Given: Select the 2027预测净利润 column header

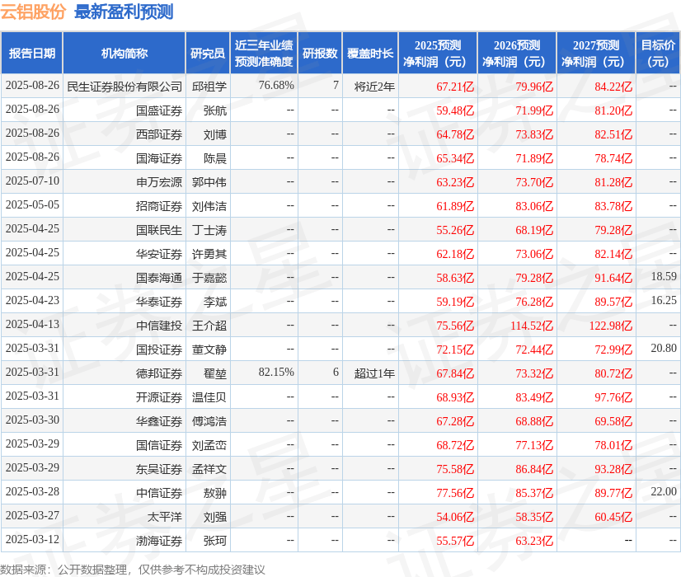Looking at the screenshot, I should point(595,52).
